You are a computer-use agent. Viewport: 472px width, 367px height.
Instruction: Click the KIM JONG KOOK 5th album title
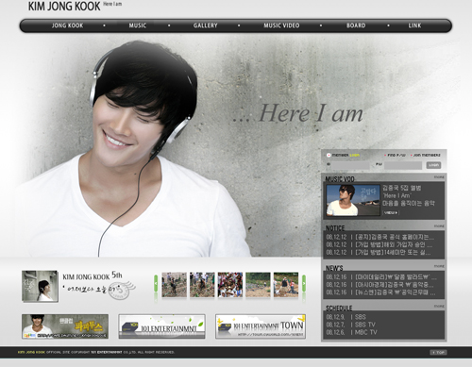(x=93, y=276)
